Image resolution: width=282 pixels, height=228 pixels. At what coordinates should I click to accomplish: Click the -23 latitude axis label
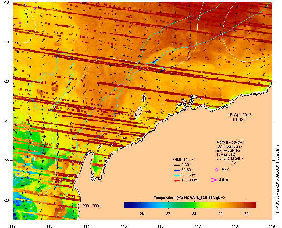pyautogui.click(x=6, y=200)
